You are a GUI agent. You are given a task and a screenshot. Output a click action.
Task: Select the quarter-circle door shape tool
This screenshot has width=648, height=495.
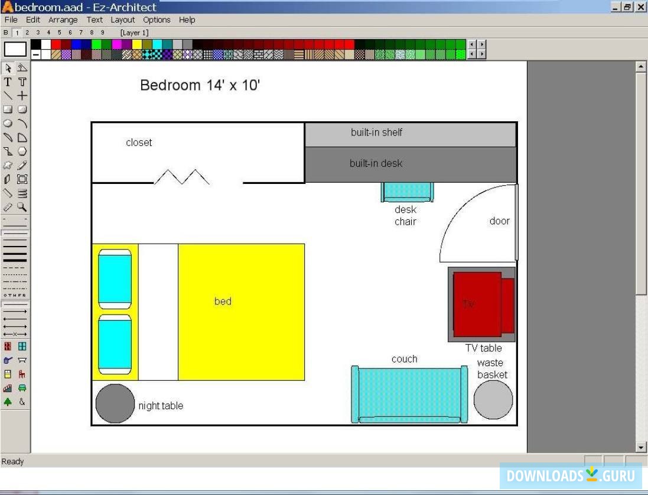[22, 138]
